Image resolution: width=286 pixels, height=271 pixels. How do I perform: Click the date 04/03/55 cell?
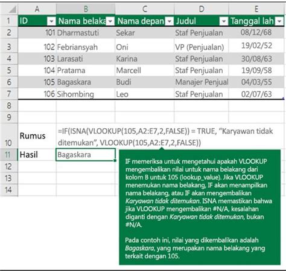tap(256, 82)
